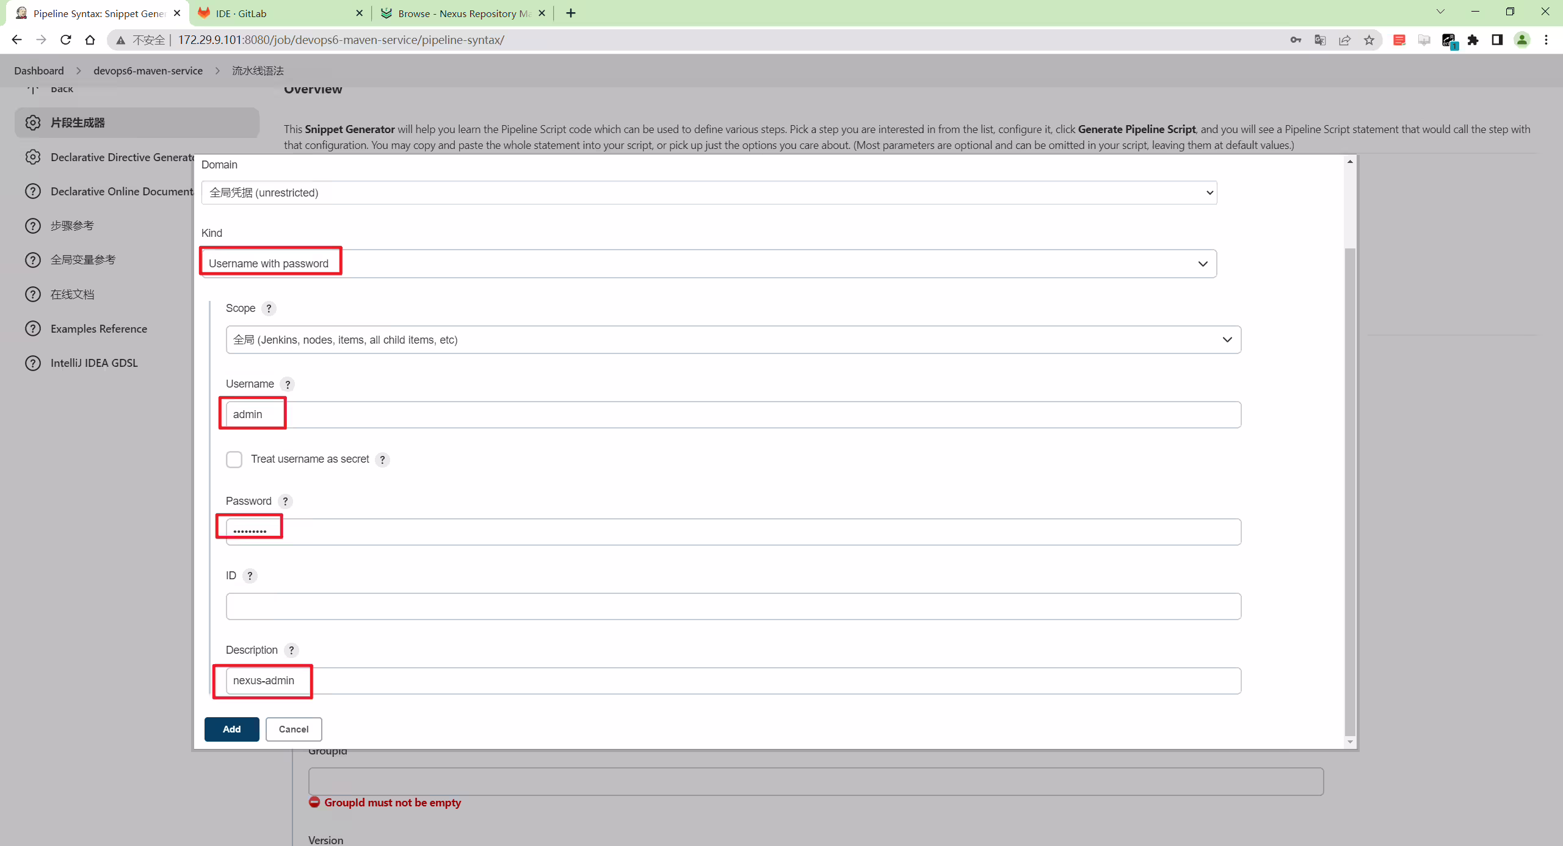Click the browser reload page icon

pos(65,40)
